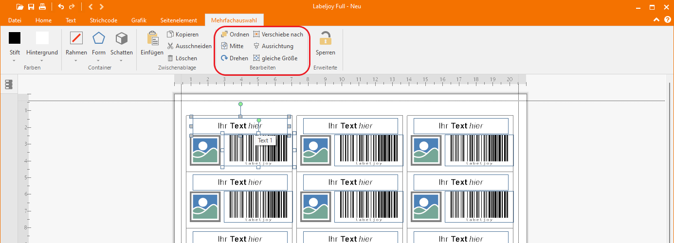Screen dimensions: 674x243
Task: Select barcode in top right label
Action: tap(479, 150)
